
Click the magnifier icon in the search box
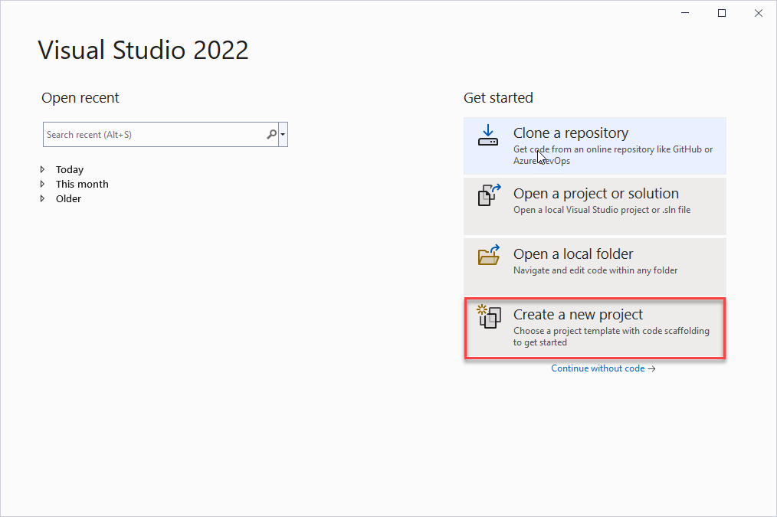272,134
